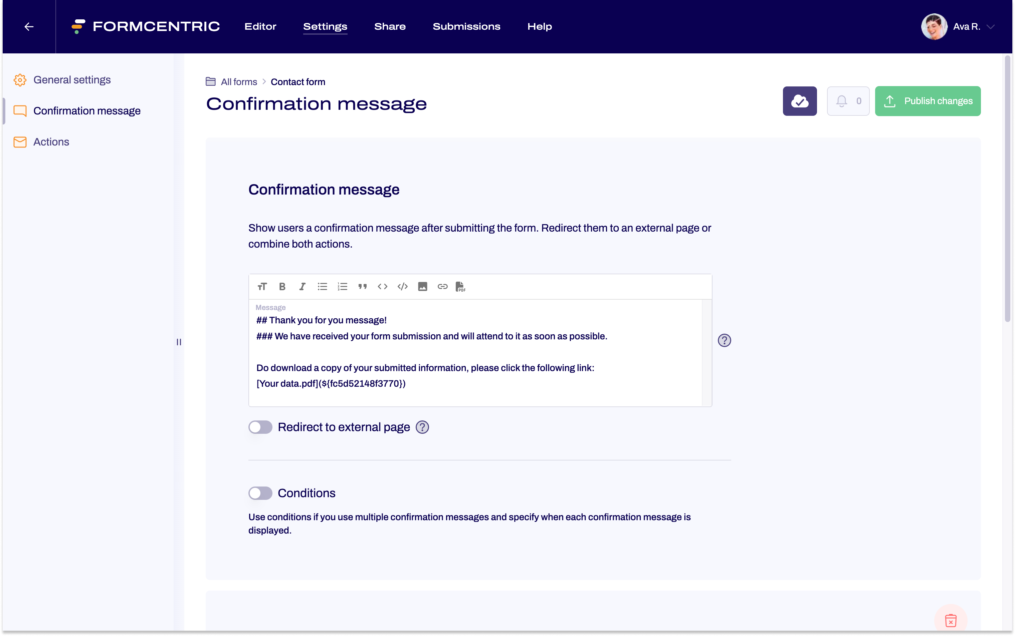Click the cloud sync status button
The width and height of the screenshot is (1015, 636).
[x=799, y=101]
